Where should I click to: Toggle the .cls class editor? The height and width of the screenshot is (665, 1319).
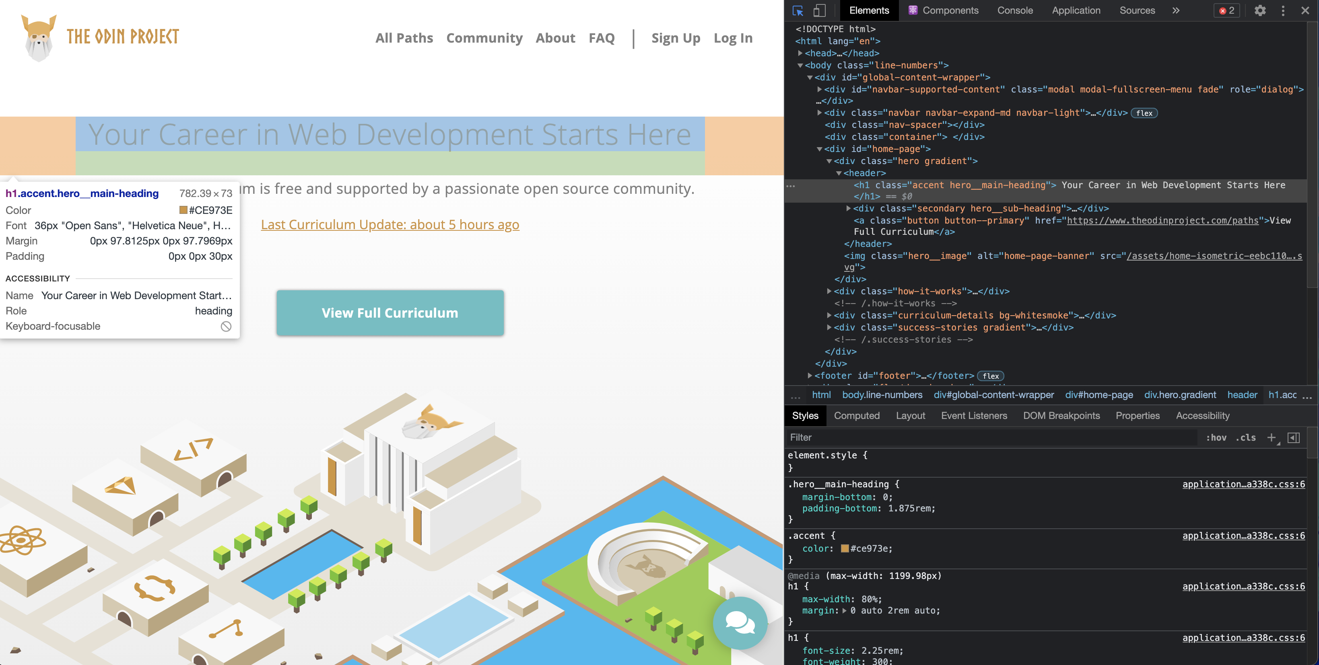[1246, 437]
